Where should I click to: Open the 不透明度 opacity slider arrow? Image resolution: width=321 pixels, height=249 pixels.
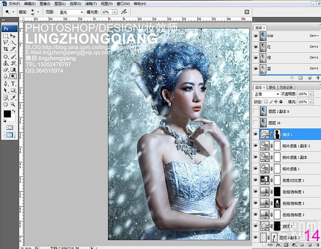pyautogui.click(x=311, y=94)
